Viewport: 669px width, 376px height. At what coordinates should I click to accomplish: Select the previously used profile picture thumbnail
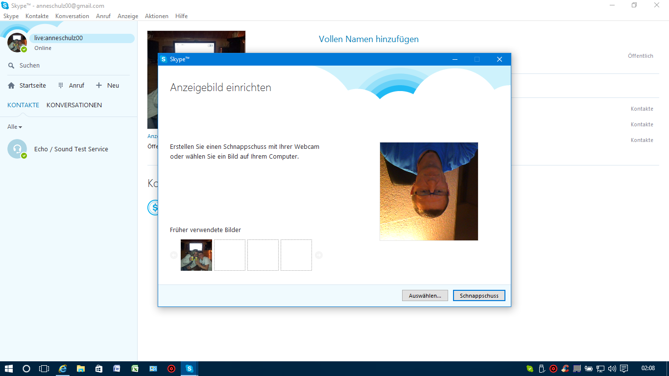(196, 255)
